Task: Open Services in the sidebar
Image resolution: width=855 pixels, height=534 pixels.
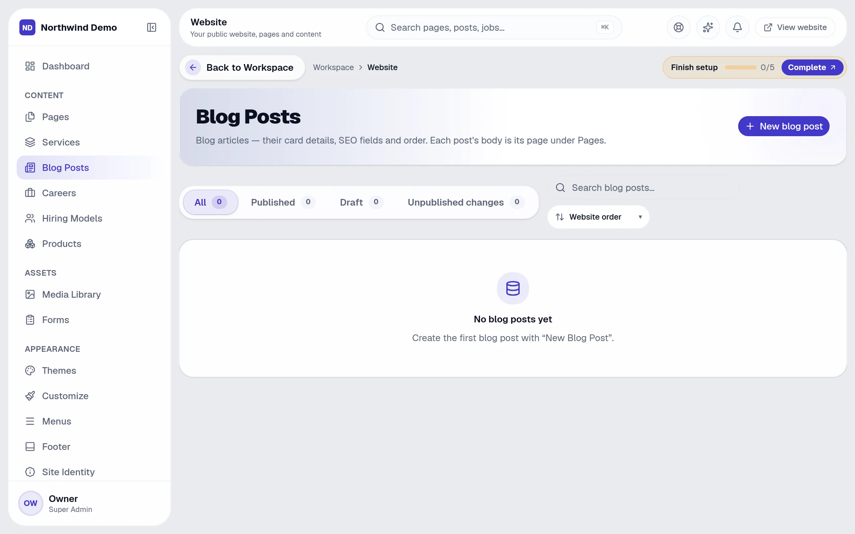Action: click(90, 142)
